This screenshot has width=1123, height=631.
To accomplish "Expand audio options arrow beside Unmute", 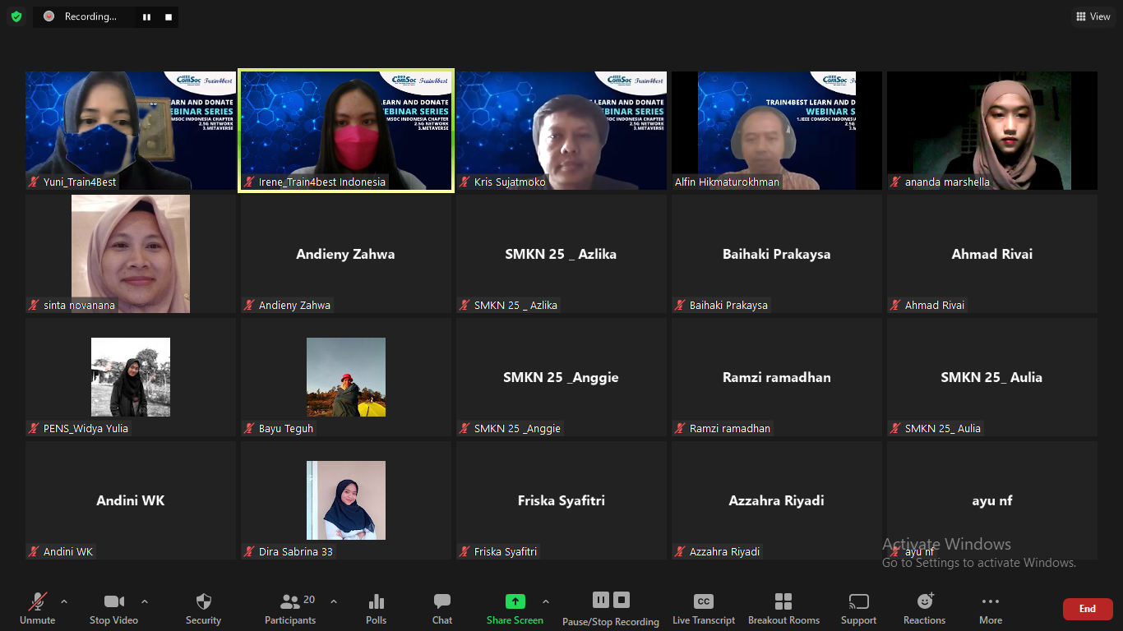I will coord(64,601).
